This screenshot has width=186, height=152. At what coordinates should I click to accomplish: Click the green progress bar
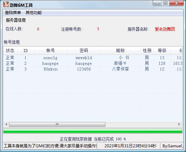(x=93, y=131)
